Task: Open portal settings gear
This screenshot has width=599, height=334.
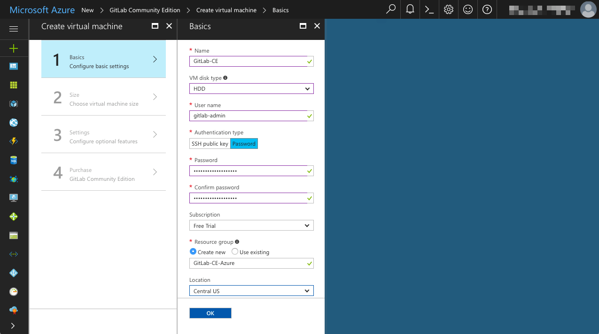Action: 448,9
